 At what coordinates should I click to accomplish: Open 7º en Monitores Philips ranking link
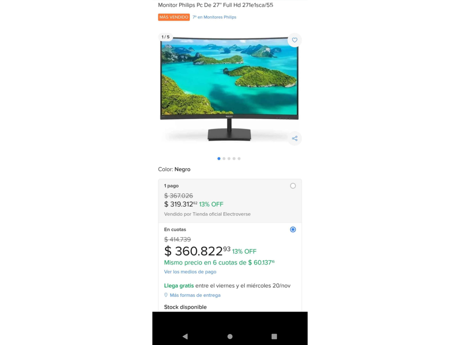coord(214,17)
